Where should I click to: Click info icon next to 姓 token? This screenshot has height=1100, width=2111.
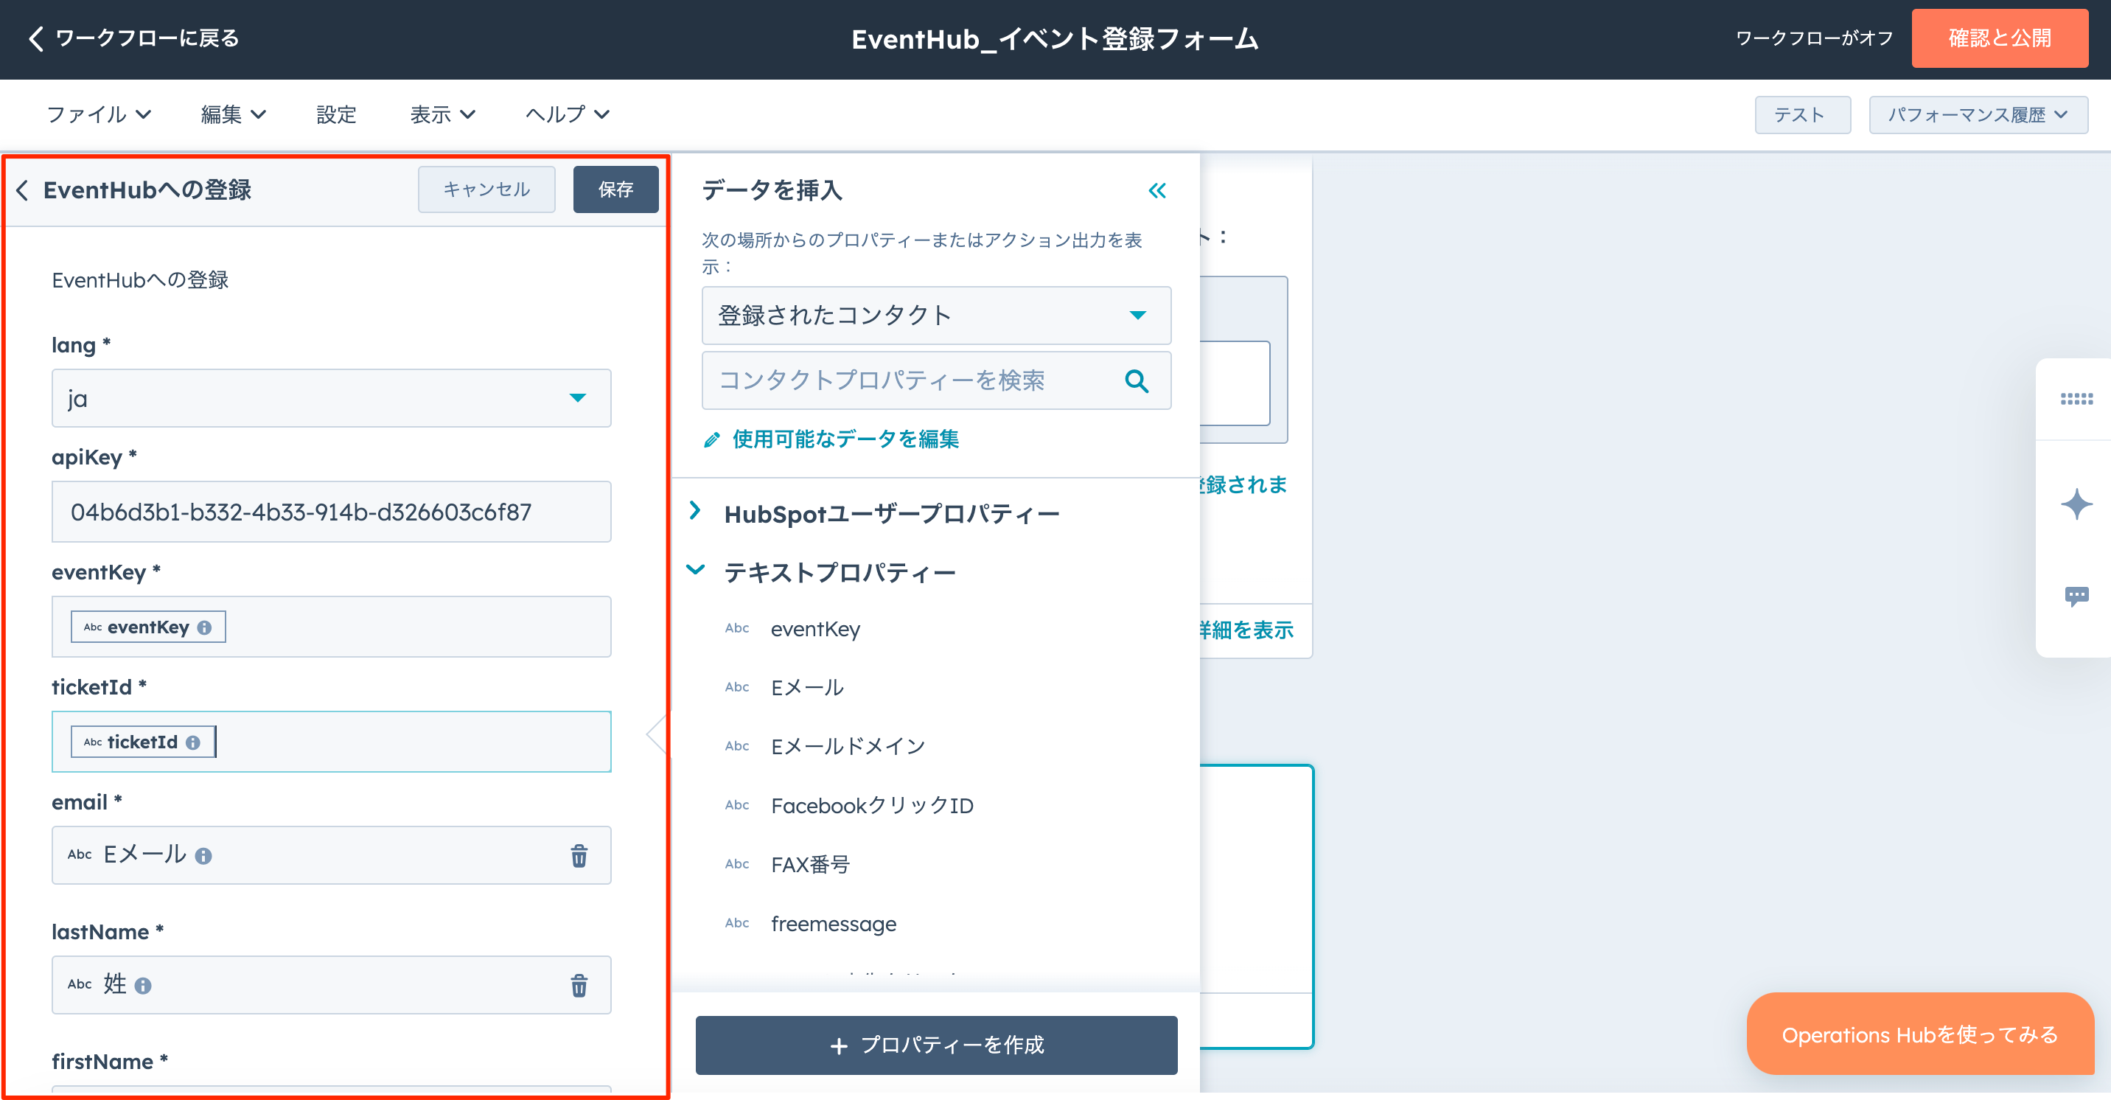[144, 985]
